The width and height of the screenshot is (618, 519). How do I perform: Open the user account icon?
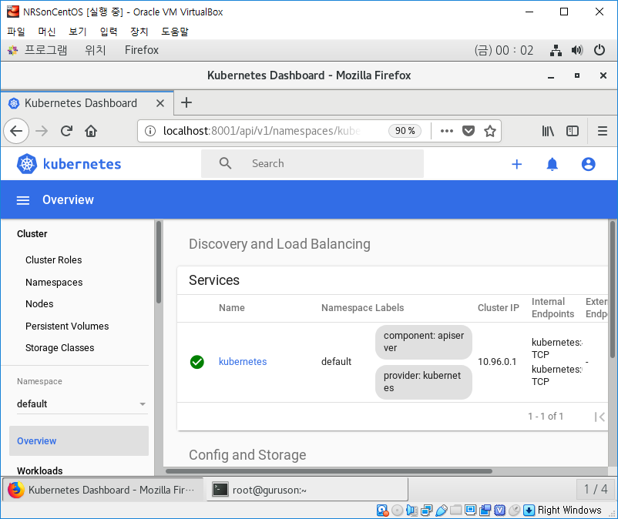point(588,164)
